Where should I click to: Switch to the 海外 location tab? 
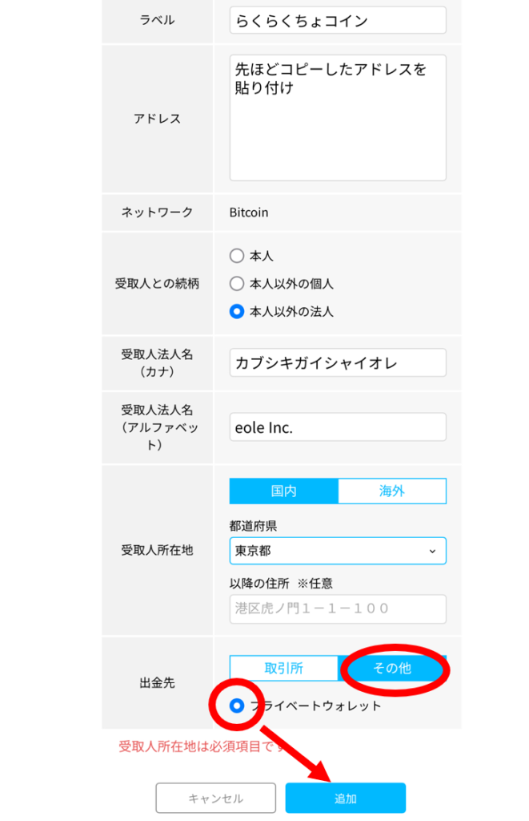click(x=391, y=491)
